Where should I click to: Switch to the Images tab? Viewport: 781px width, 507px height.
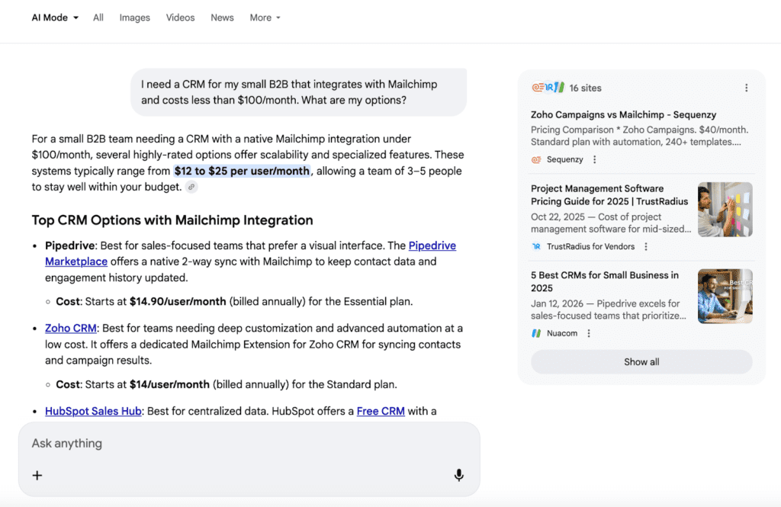point(134,17)
